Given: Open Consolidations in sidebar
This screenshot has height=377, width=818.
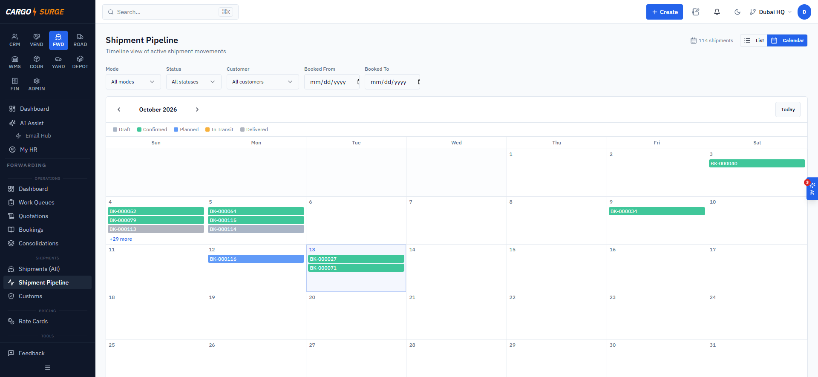Looking at the screenshot, I should [x=47, y=243].
